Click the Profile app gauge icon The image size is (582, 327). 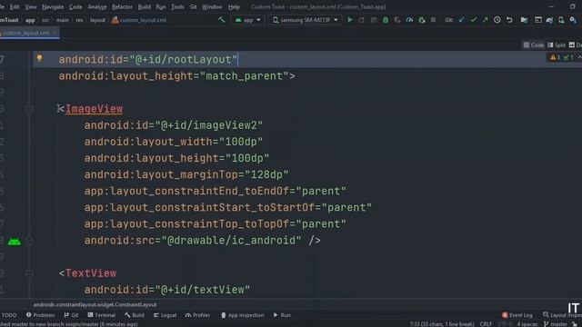tap(409, 20)
